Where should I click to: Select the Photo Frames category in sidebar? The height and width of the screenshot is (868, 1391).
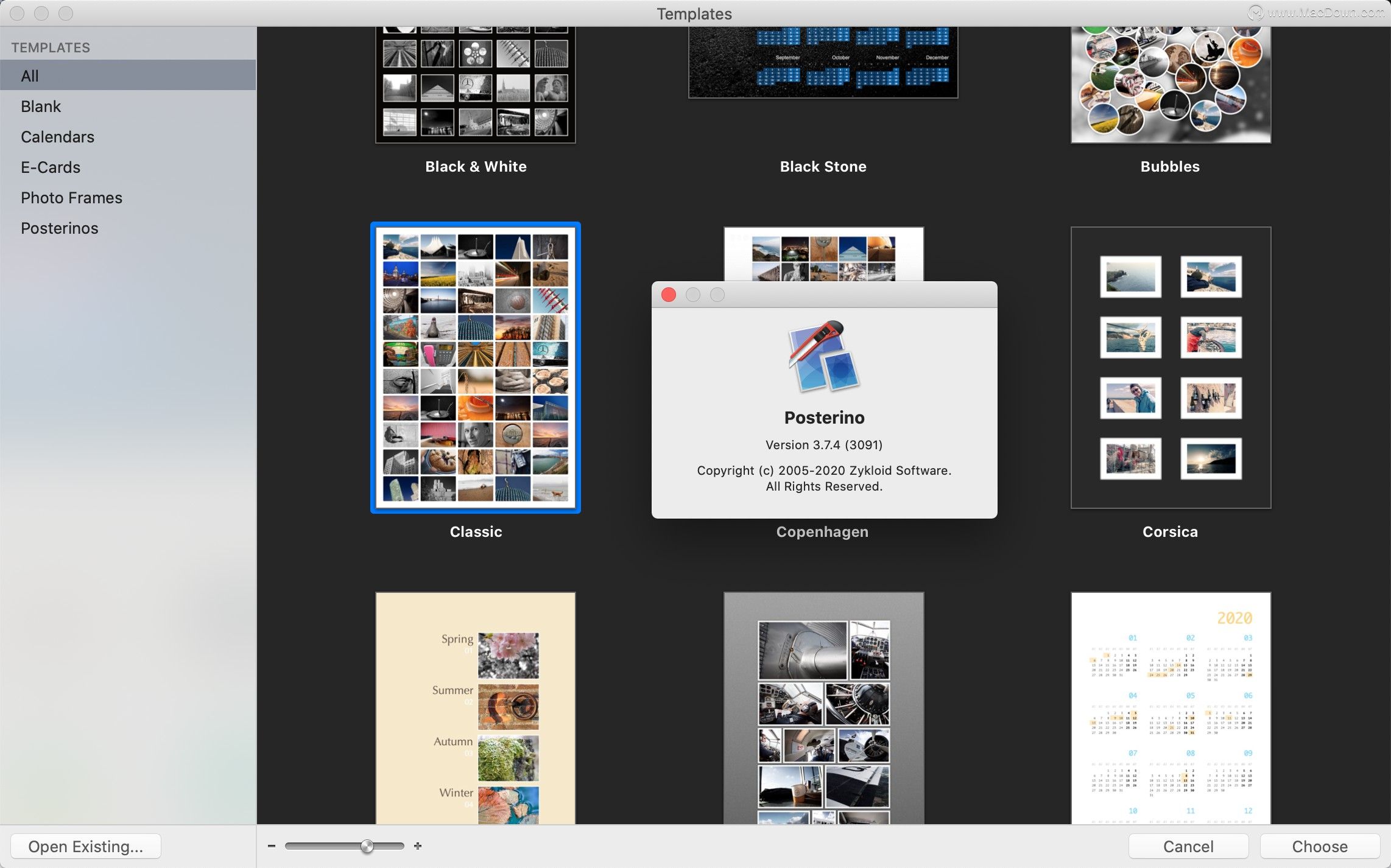[x=71, y=197]
